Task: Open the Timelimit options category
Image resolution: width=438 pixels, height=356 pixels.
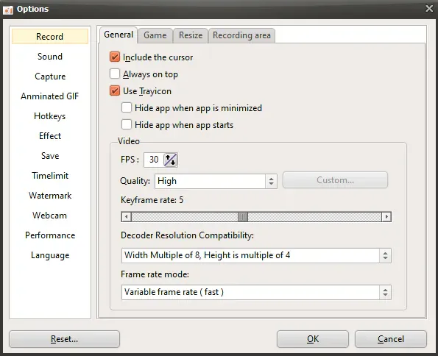Action: pos(50,175)
